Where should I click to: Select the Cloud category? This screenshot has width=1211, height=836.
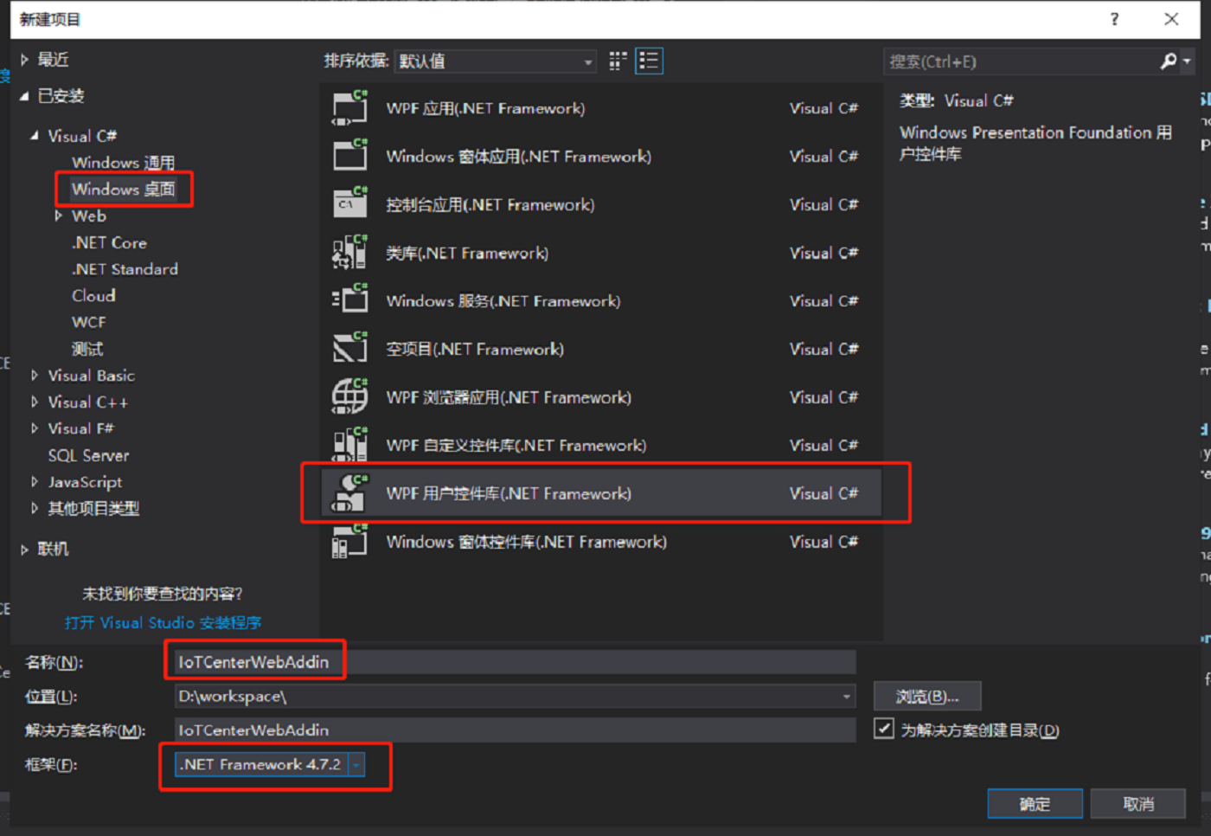pos(93,296)
